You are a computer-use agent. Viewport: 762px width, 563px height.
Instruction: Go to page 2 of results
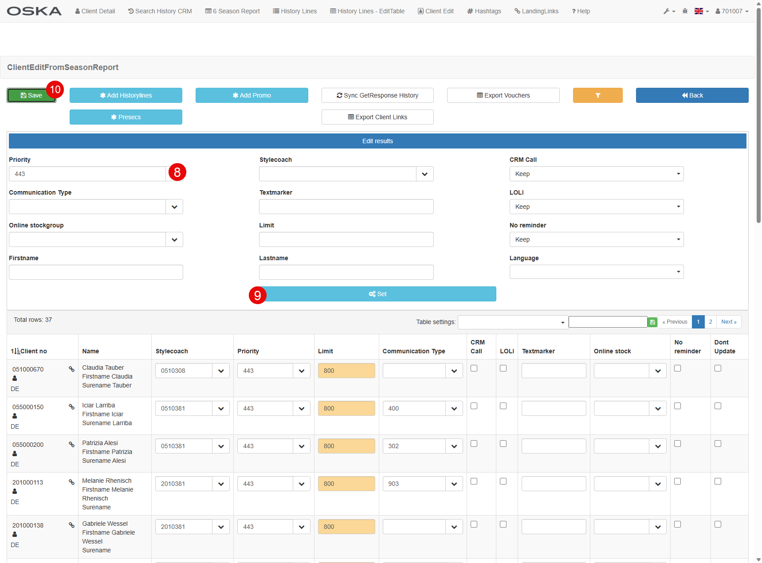(x=710, y=322)
